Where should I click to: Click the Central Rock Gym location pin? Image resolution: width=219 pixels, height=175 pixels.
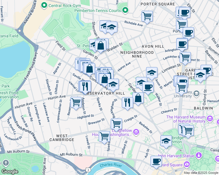click(x=44, y=6)
